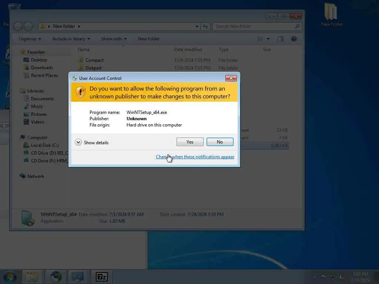379x284 pixels.
Task: Click the 'New folder' breadcrumb in address bar
Action: pos(64,26)
